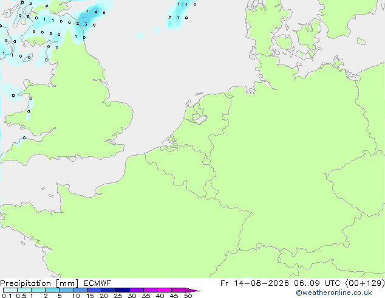Click the 'ECMWF' model label
The image size is (385, 298).
tap(98, 283)
